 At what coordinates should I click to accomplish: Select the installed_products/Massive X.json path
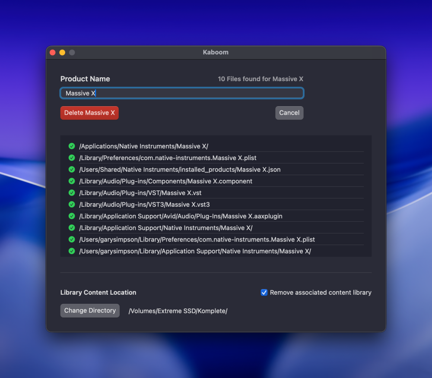coord(180,170)
